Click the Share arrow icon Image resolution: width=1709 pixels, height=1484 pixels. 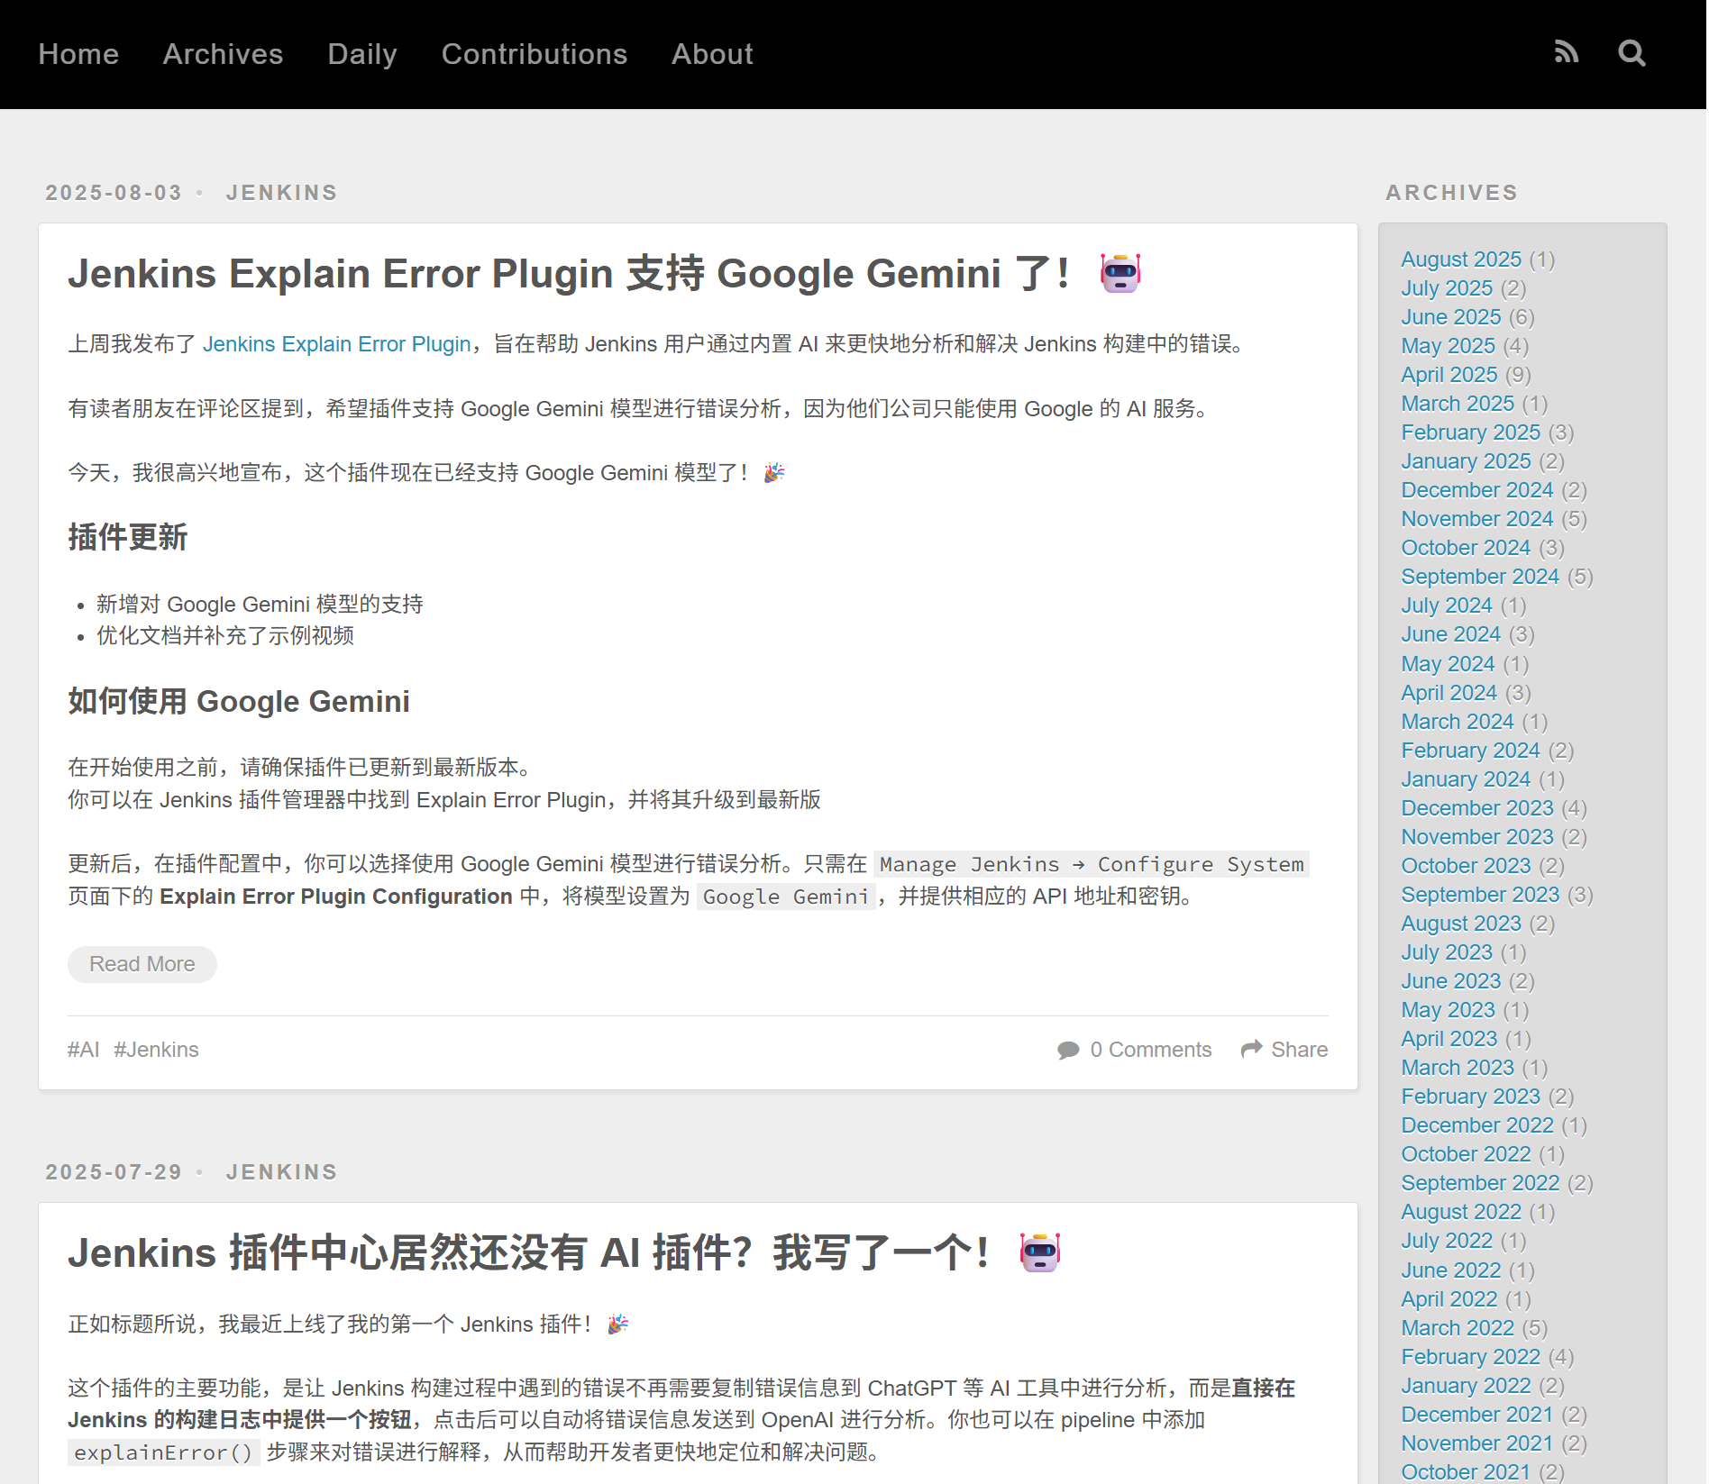click(x=1251, y=1049)
